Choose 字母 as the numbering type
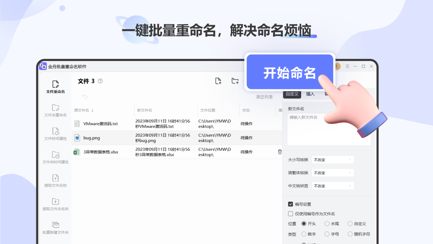The image size is (433, 244). pyautogui.click(x=327, y=234)
